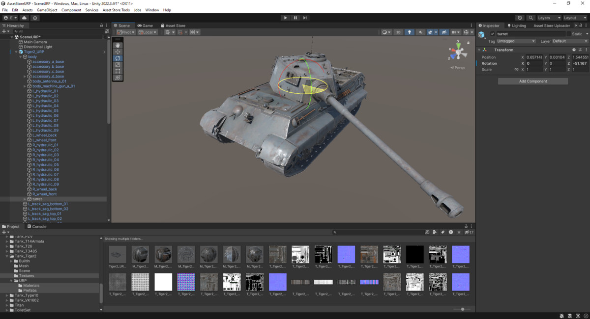Open the GameObject menu in the menu bar
This screenshot has width=590, height=319.
coord(46,9)
